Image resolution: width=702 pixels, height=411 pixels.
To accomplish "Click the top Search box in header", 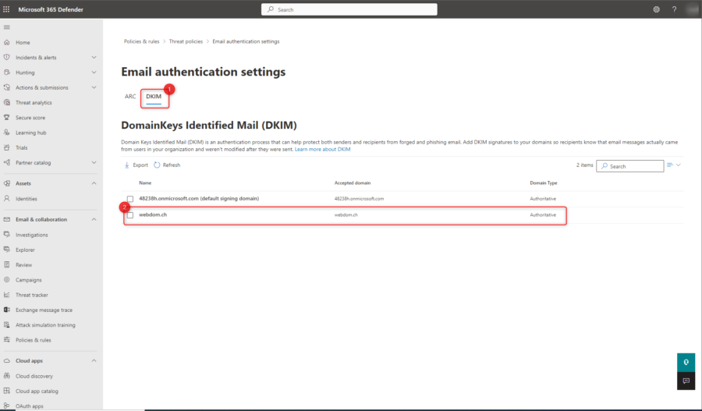I will [x=349, y=9].
